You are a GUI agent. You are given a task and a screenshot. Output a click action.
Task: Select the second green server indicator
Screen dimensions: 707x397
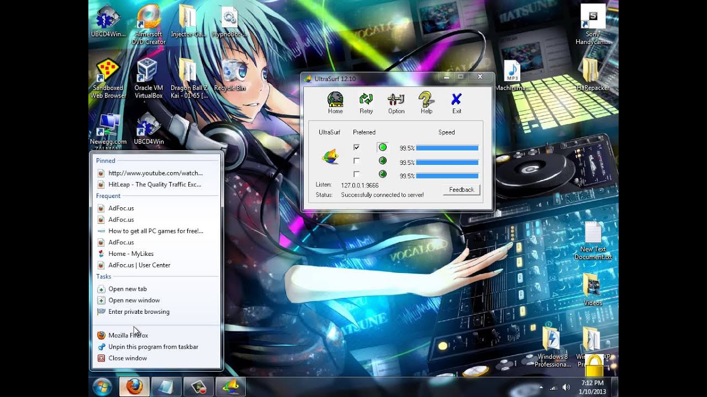click(382, 161)
